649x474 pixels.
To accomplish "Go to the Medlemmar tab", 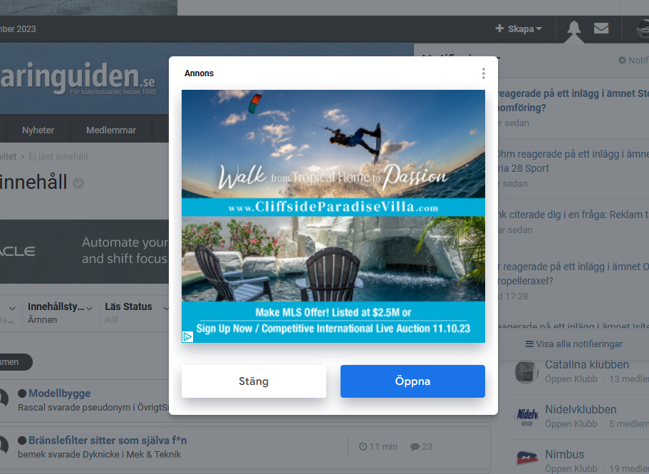I will click(111, 130).
